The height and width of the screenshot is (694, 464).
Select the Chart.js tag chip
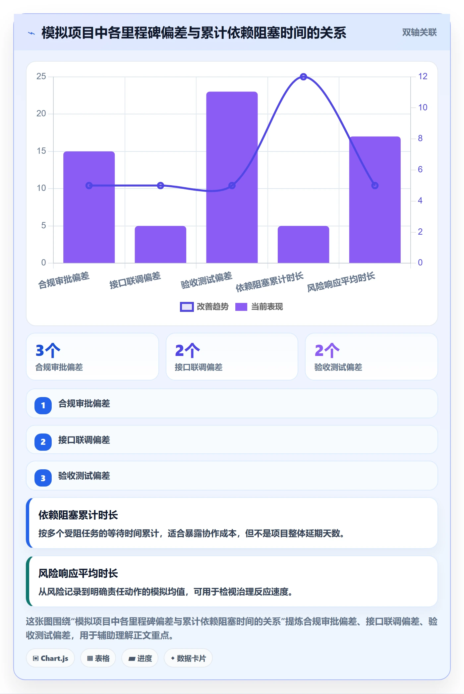50,658
